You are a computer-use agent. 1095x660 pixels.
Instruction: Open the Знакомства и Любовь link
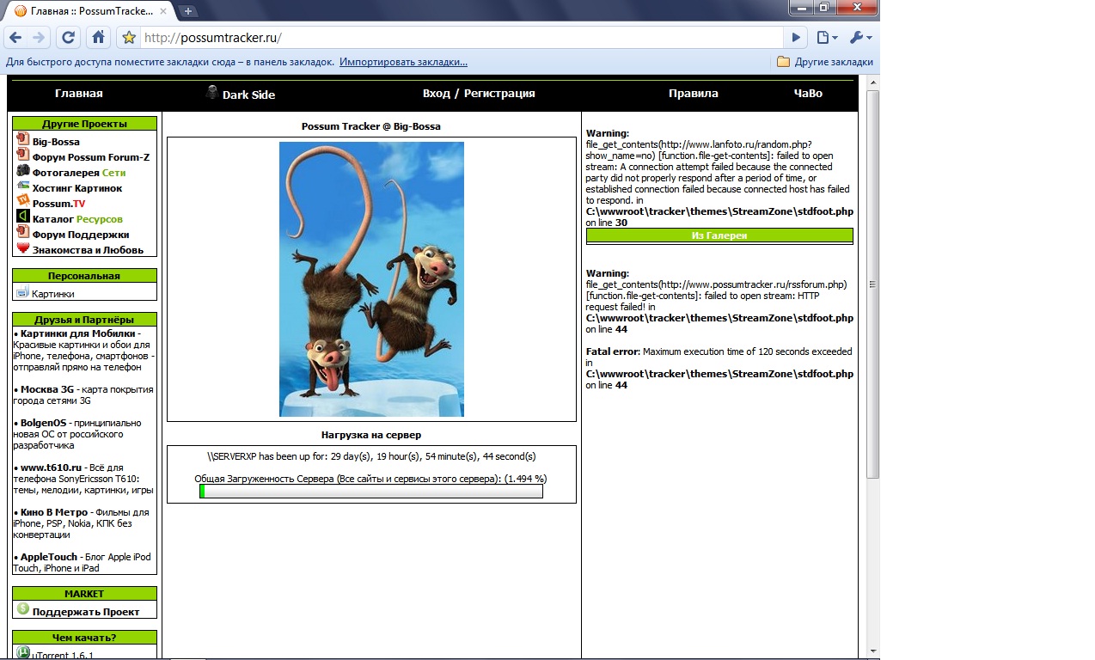pos(89,250)
